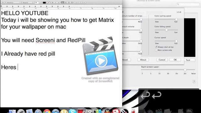Screen dimensions: 201x113
Task: Toggle Main screen only checkbox
Action: [x=156, y=50]
